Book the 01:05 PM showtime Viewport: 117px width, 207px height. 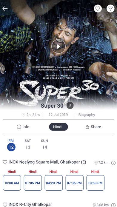click(33, 183)
